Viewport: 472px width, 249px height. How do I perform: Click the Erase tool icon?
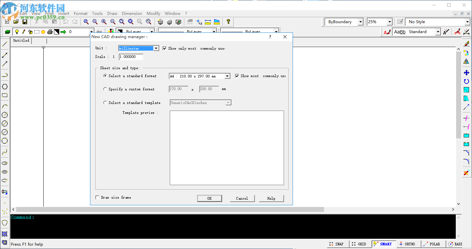(x=466, y=44)
